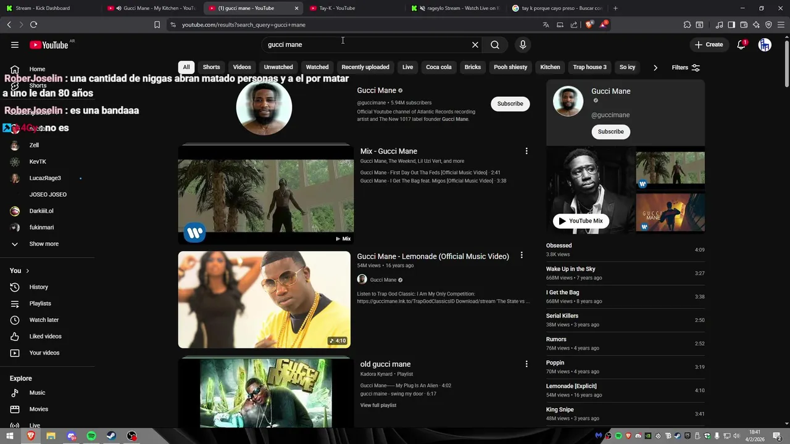790x444 pixels.
Task: Select the Watched filter chip
Action: (x=317, y=67)
